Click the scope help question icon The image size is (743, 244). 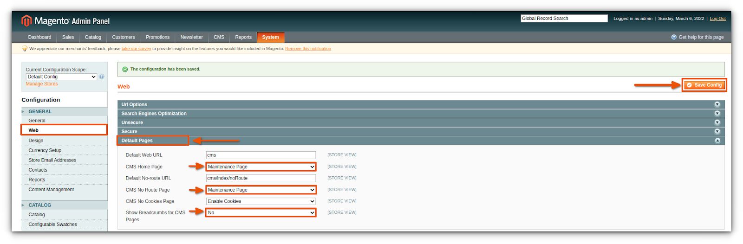pos(102,77)
